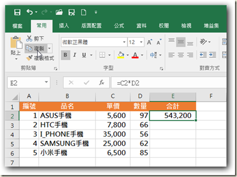Apply red font color

pos(135,55)
